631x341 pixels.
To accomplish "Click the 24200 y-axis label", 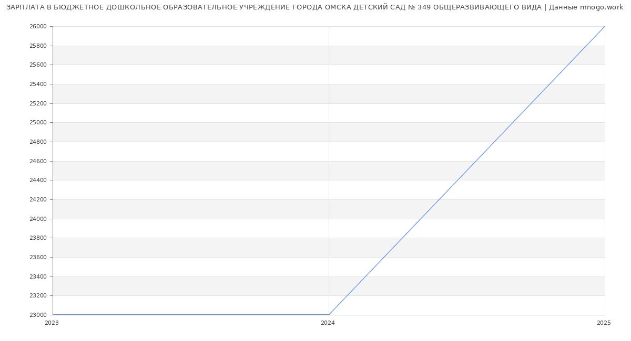I will (38, 200).
